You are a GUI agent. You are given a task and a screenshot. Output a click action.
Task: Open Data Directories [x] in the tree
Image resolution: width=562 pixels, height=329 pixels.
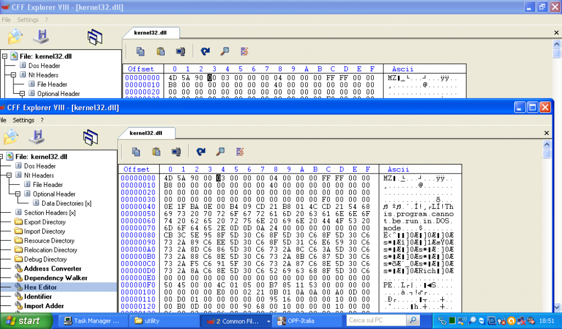pyautogui.click(x=66, y=203)
